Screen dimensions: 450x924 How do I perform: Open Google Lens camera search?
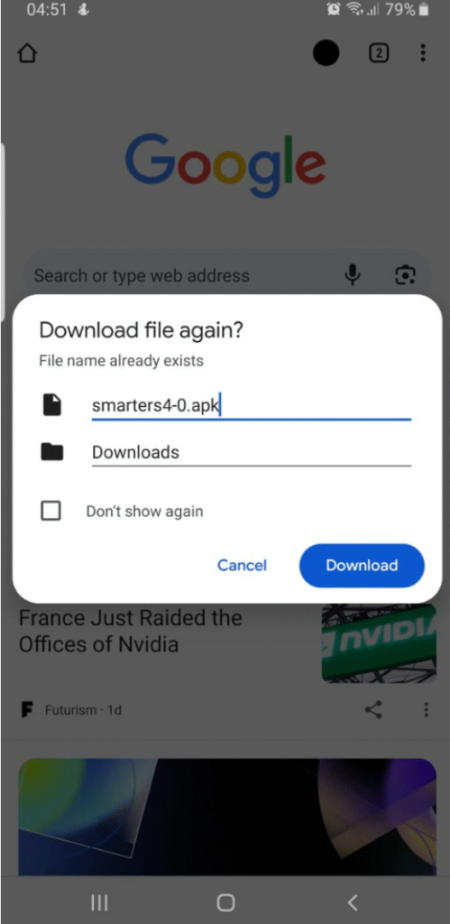(405, 274)
